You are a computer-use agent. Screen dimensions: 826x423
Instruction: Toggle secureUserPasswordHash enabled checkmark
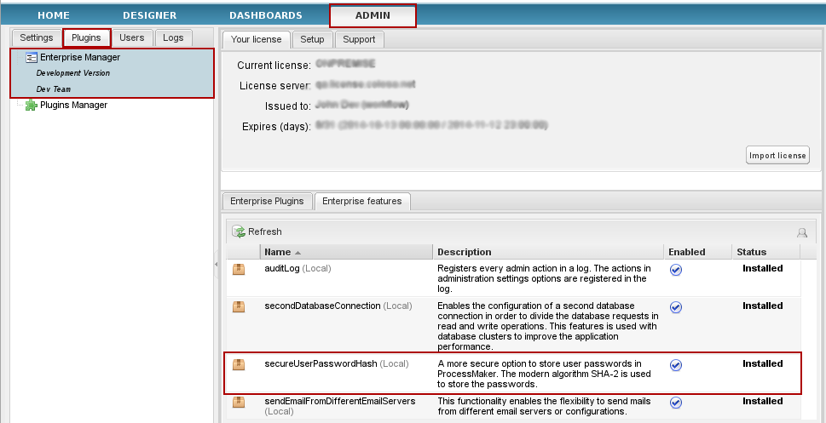pos(676,365)
